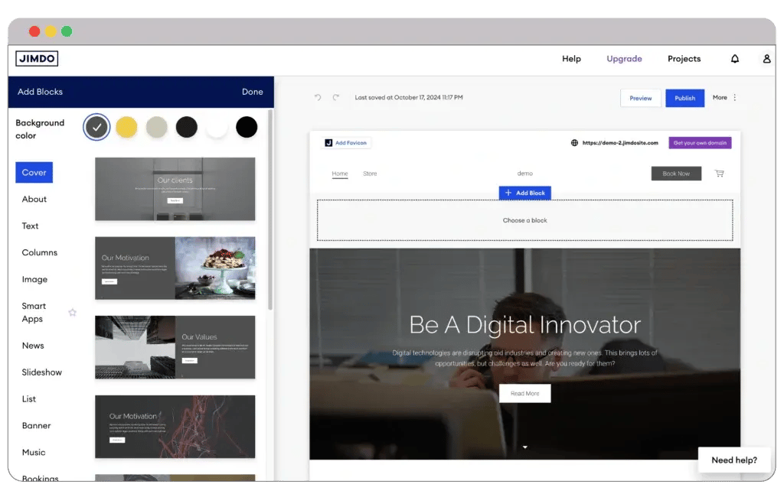Screen dimensions: 784x494
Task: Click the star icon beside Smart Apps
Action: [x=73, y=313]
